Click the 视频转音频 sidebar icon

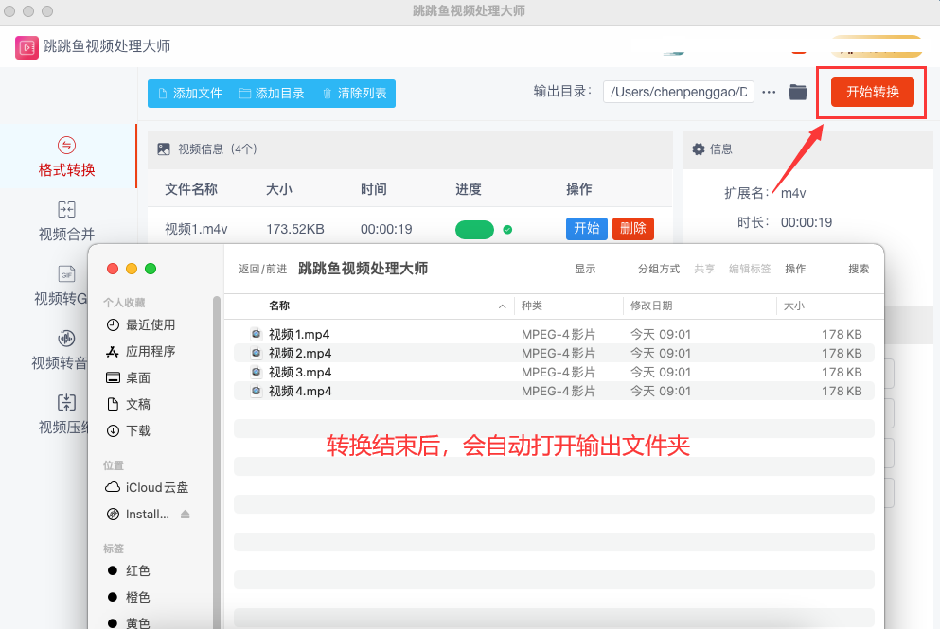[x=66, y=338]
